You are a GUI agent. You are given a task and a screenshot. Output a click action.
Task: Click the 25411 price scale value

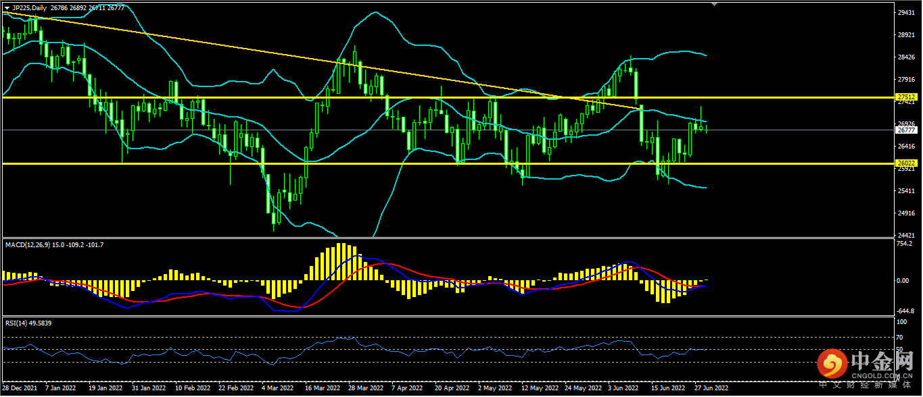905,191
